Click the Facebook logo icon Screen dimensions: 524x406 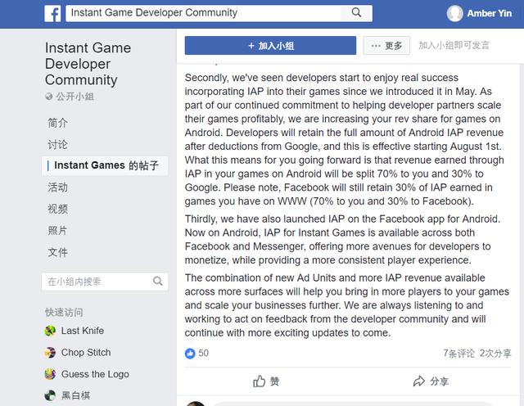tap(52, 13)
